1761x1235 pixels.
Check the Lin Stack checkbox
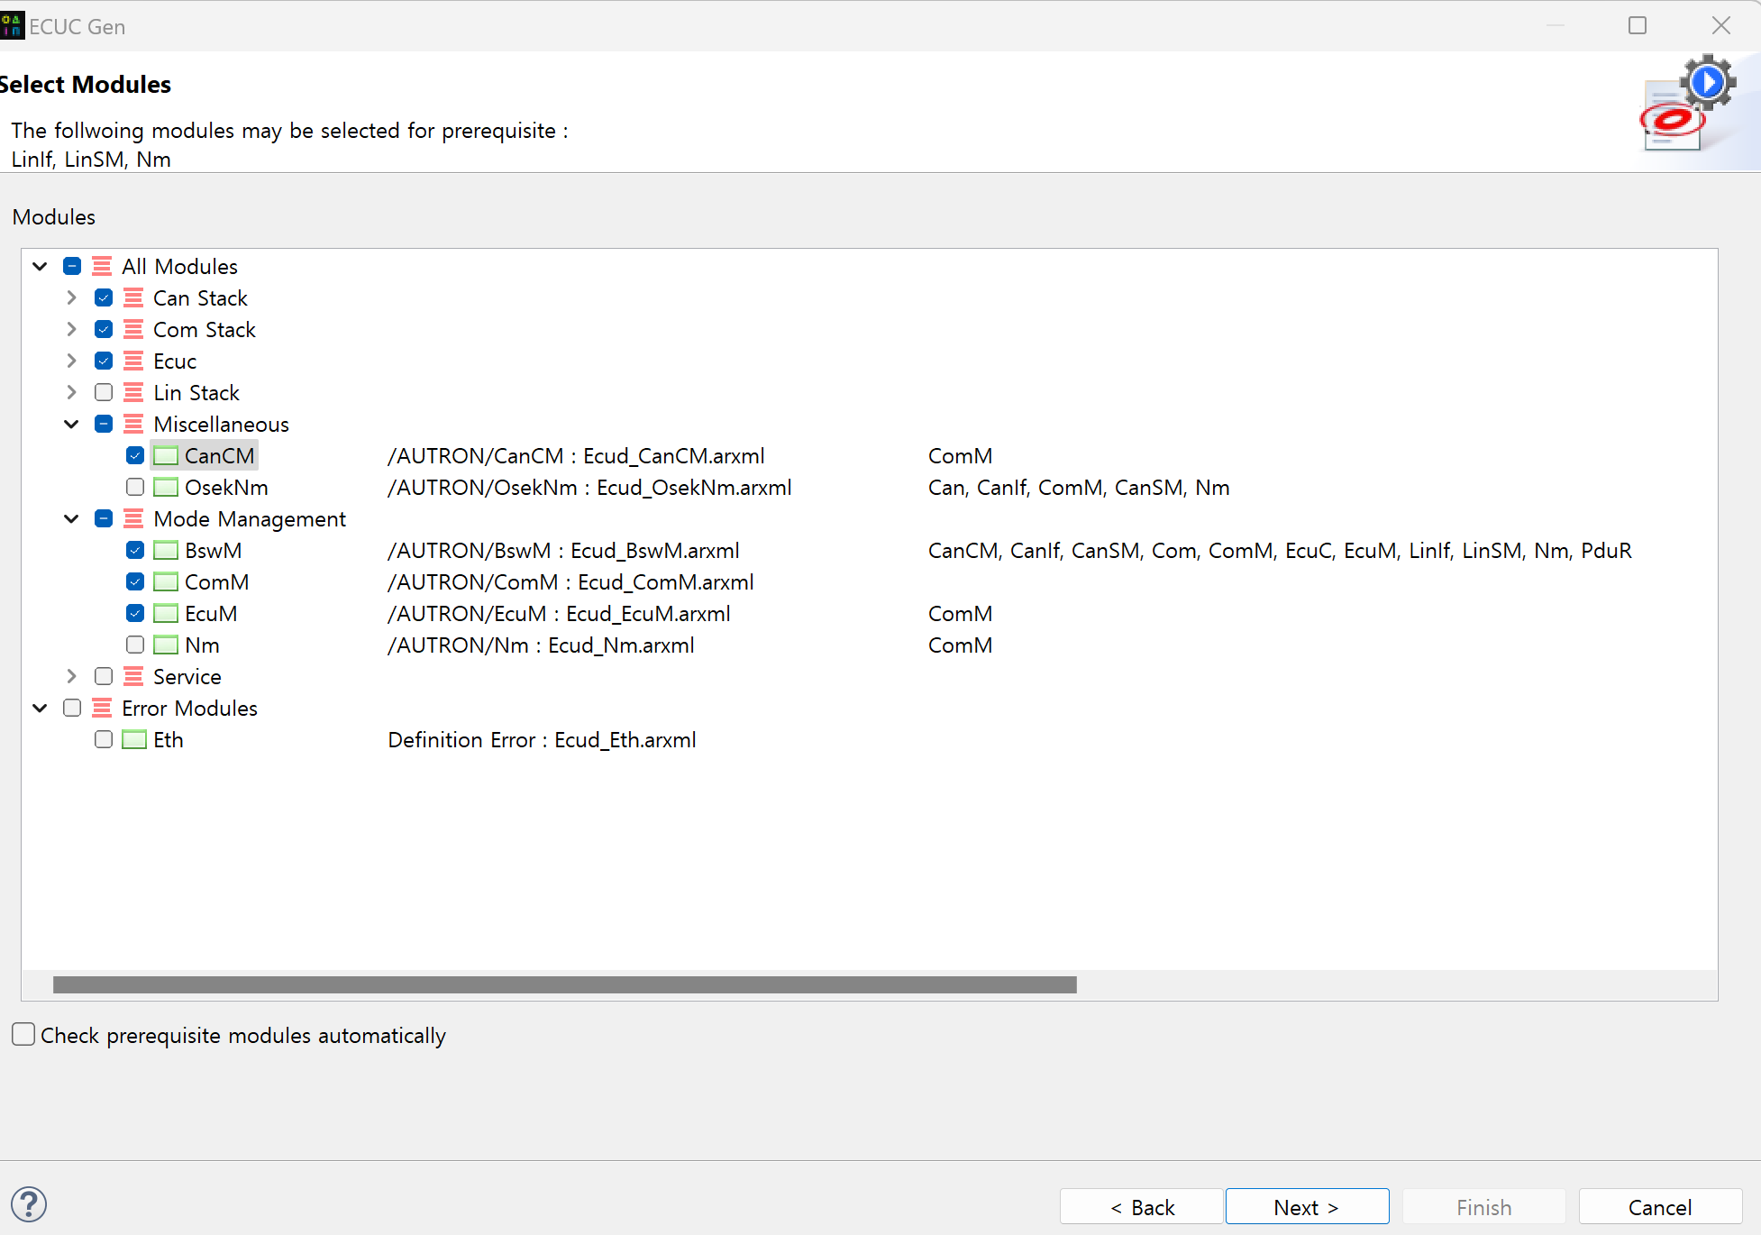[104, 392]
